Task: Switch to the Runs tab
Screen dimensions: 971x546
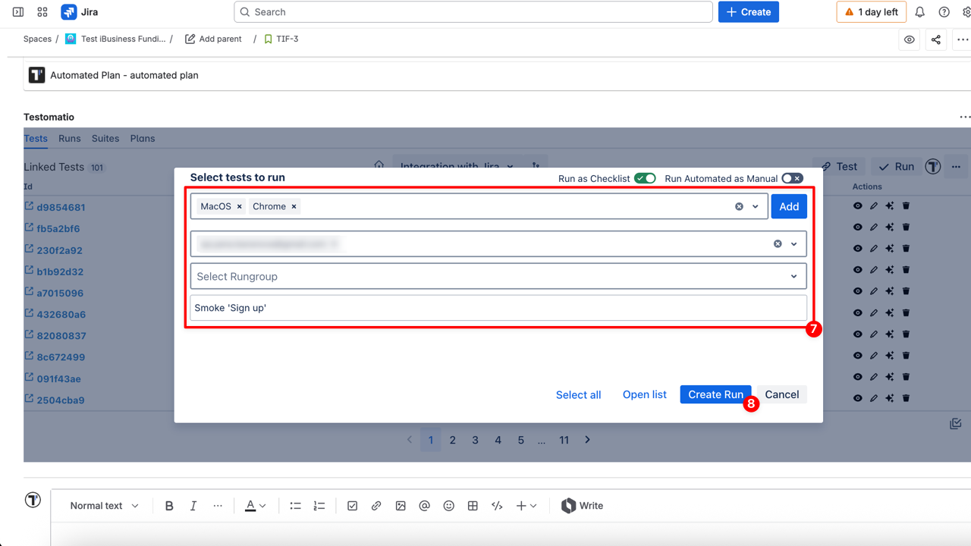Action: tap(69, 139)
